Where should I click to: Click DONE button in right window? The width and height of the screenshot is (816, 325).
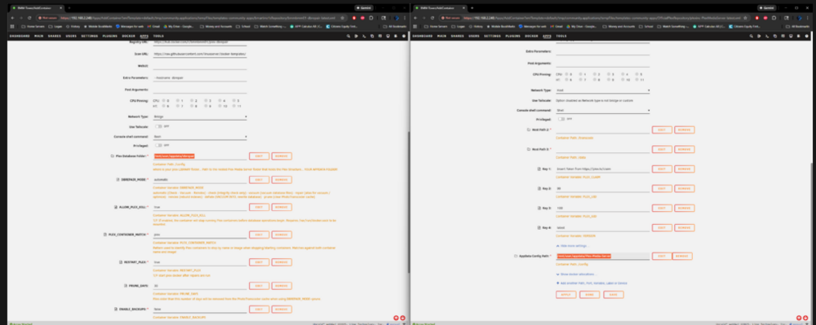(590, 294)
